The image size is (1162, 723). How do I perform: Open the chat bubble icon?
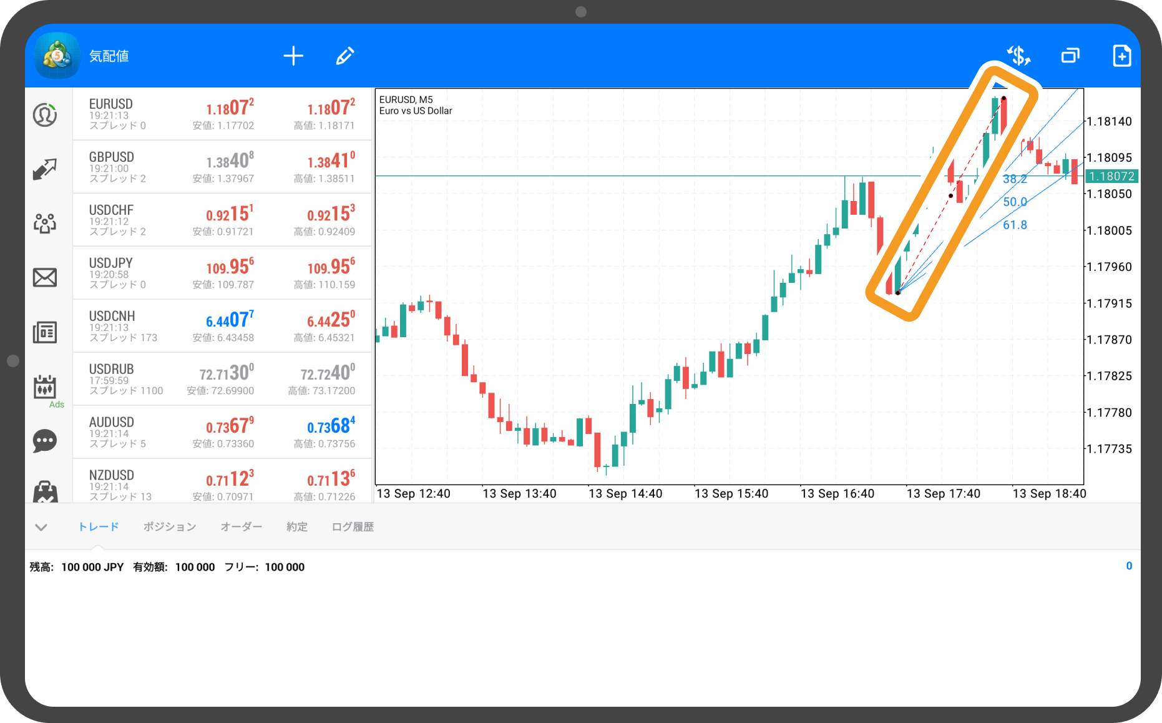coord(45,441)
